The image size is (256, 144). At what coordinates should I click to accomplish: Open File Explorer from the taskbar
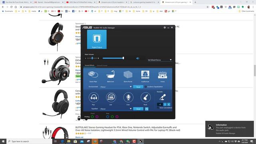pos(69,141)
